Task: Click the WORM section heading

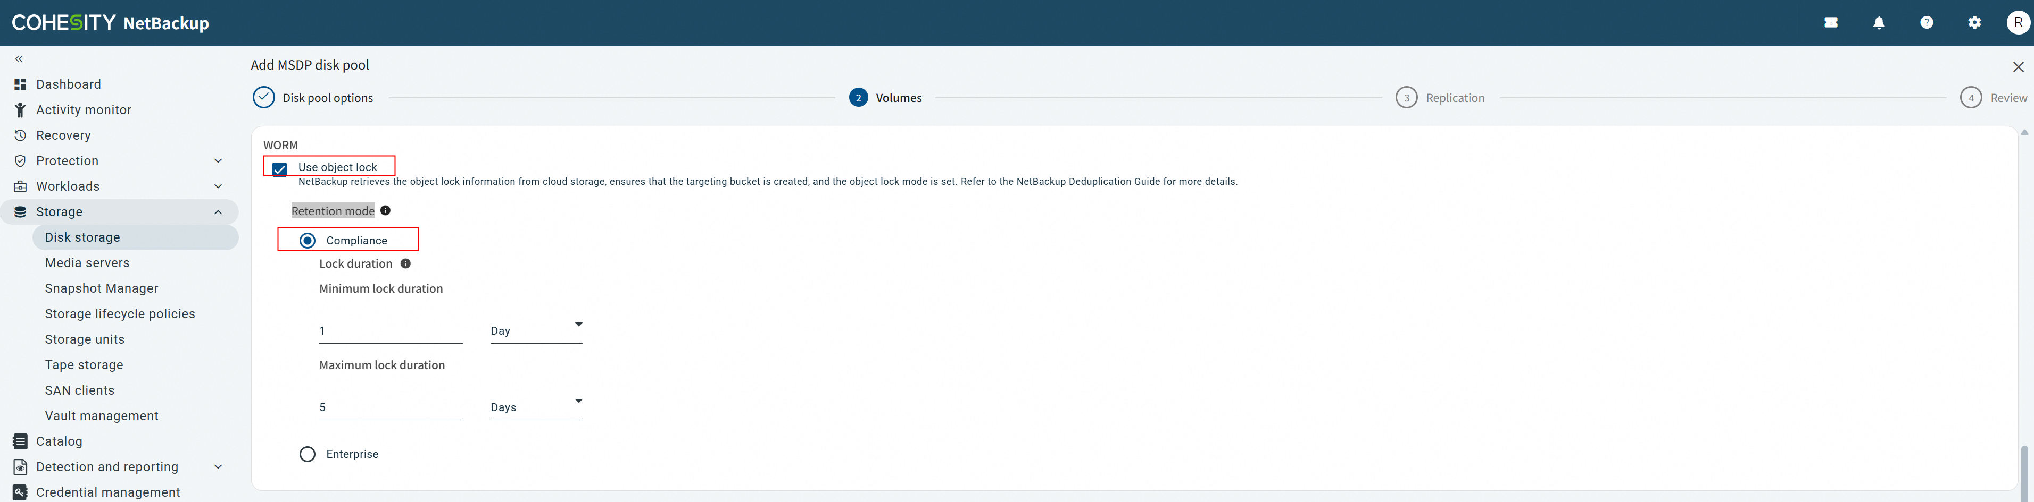Action: coord(280,145)
